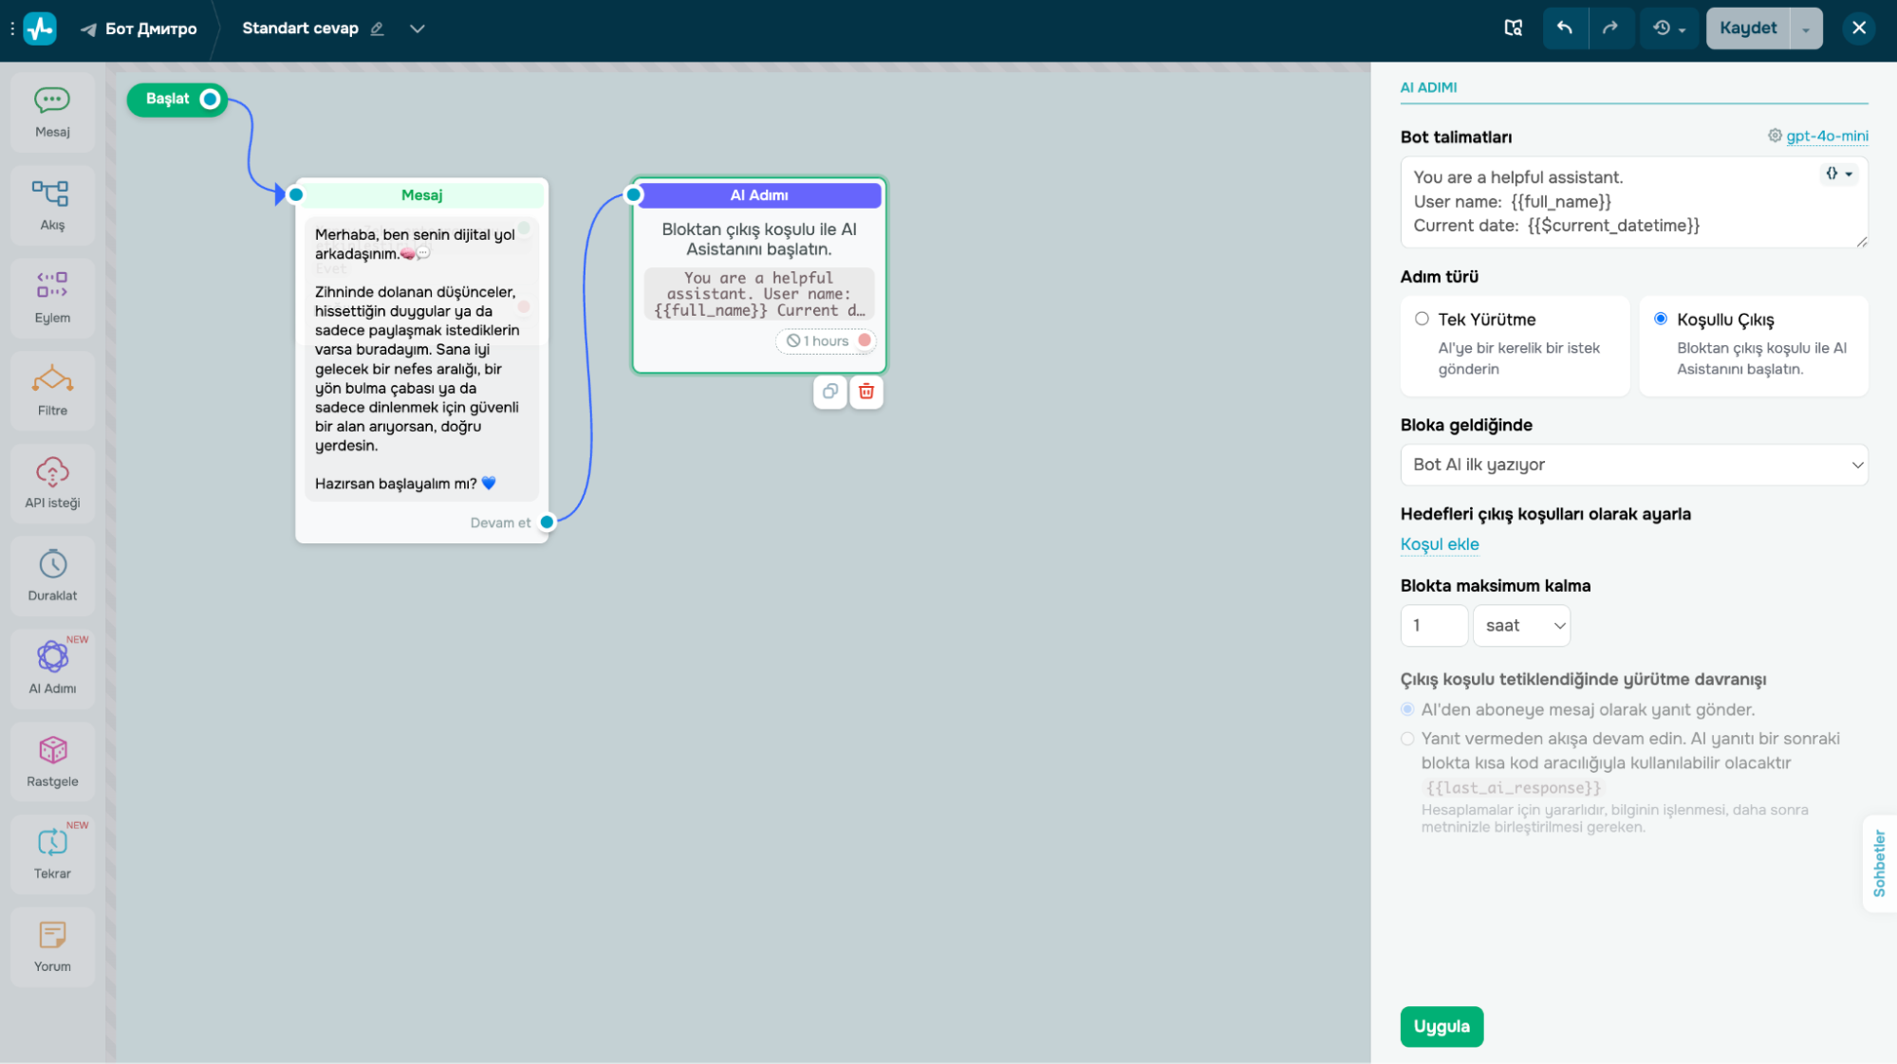Open the AI ADIMI tab
Image resolution: width=1897 pixels, height=1064 pixels.
[x=1428, y=87]
